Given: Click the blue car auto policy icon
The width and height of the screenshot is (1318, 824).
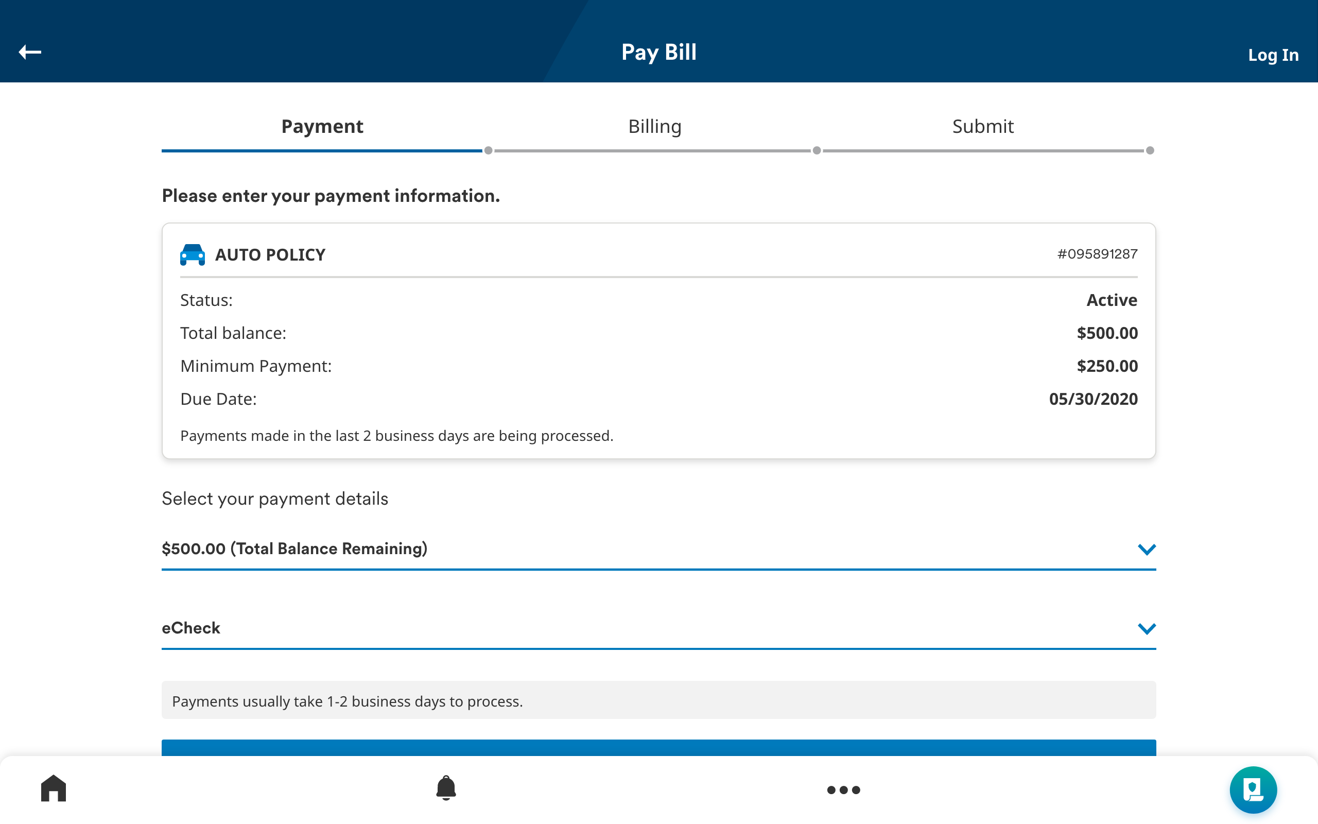Looking at the screenshot, I should (193, 254).
